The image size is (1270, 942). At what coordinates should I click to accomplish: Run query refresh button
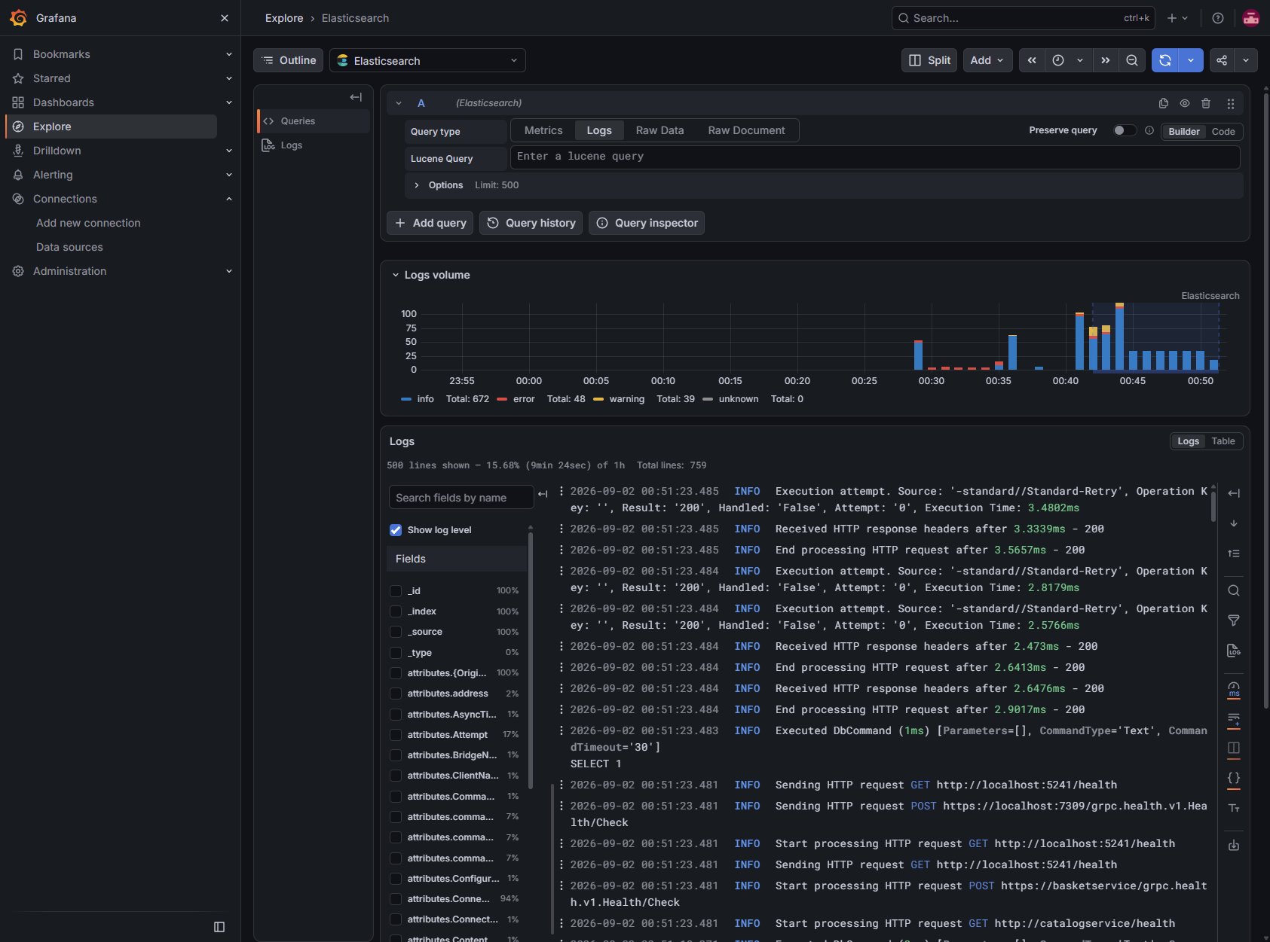[x=1164, y=60]
